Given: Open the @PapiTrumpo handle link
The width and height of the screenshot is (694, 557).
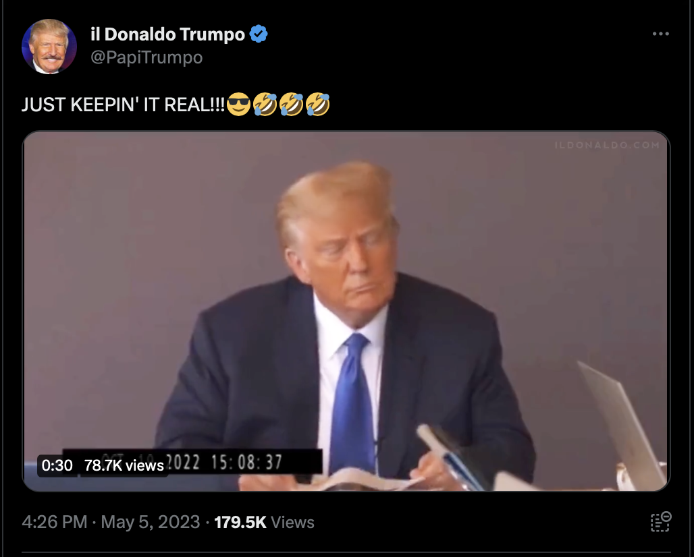Looking at the screenshot, I should click(146, 57).
